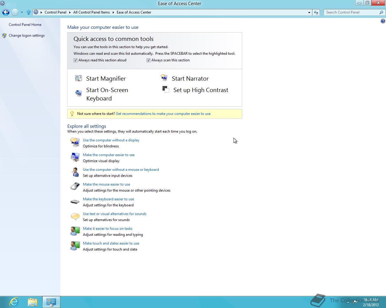Open the Start On-Screen Keyboard icon
This screenshot has height=308, width=386.
78,93
